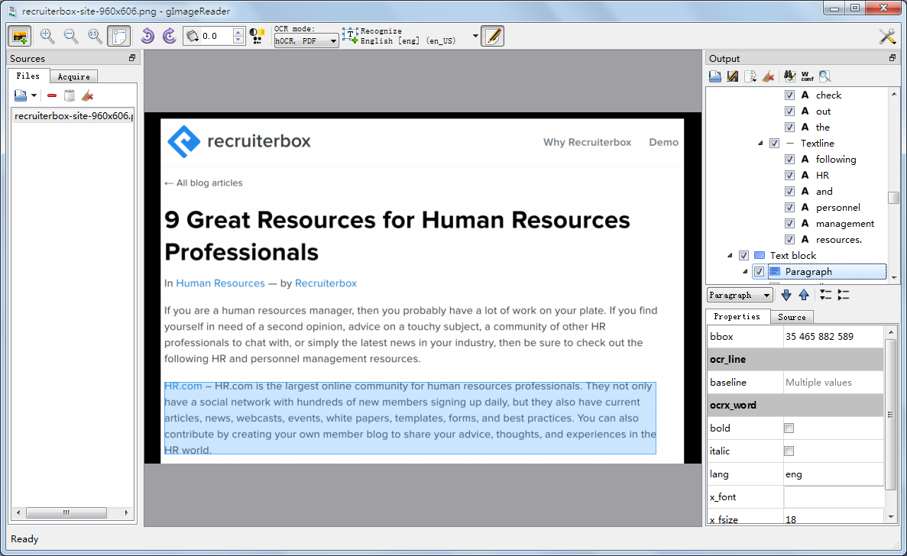
Task: Toggle automatic layout detection button
Action: coord(118,37)
